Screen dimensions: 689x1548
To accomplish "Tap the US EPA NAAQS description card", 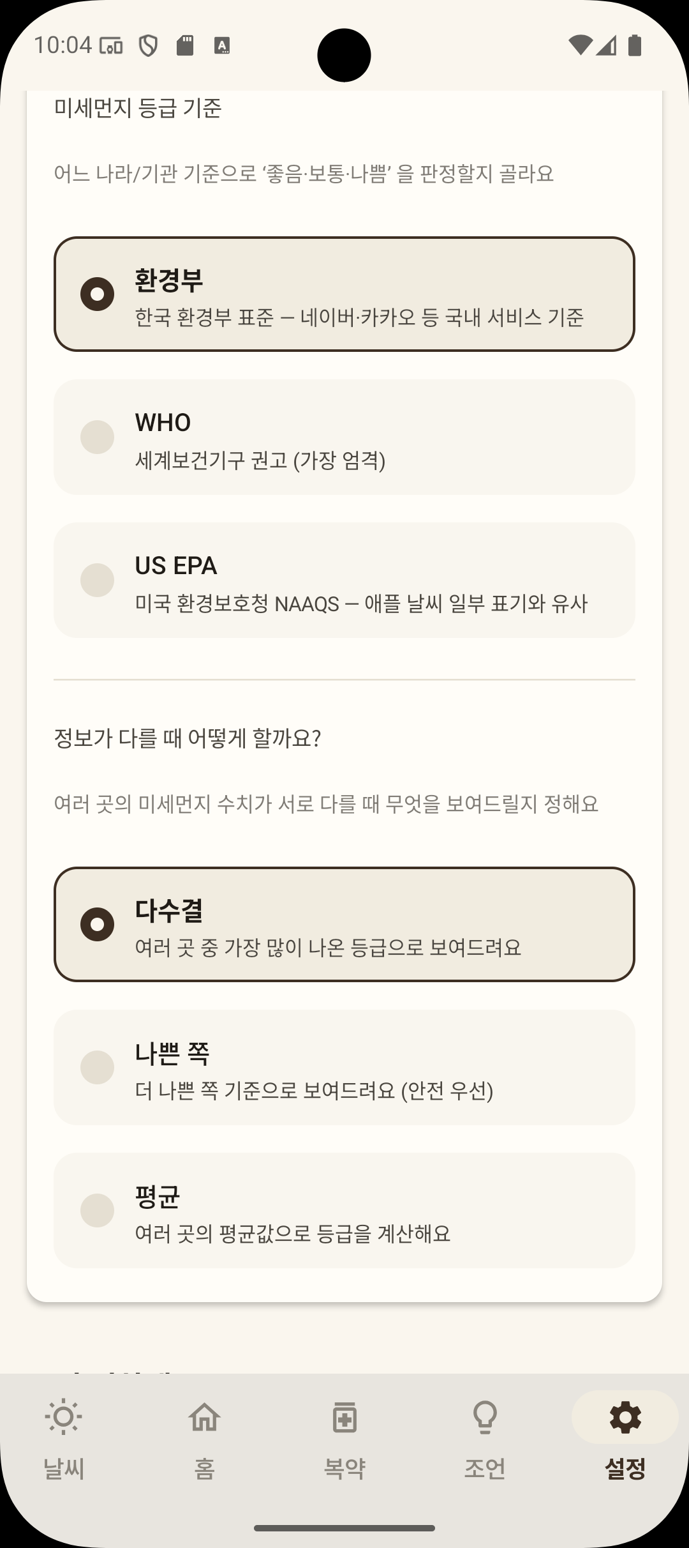I will tap(344, 580).
